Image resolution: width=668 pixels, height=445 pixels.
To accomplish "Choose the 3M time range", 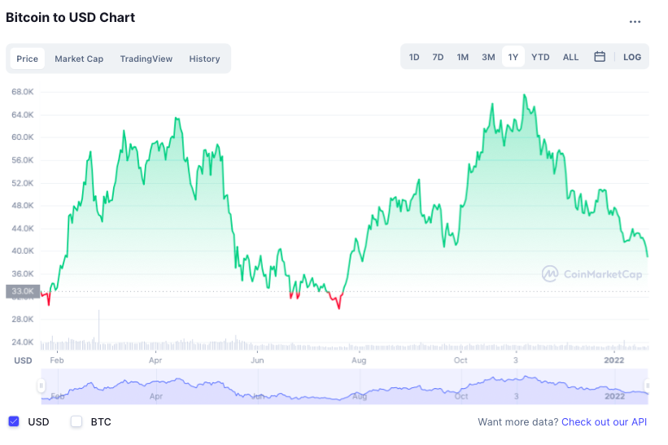I will 488,57.
